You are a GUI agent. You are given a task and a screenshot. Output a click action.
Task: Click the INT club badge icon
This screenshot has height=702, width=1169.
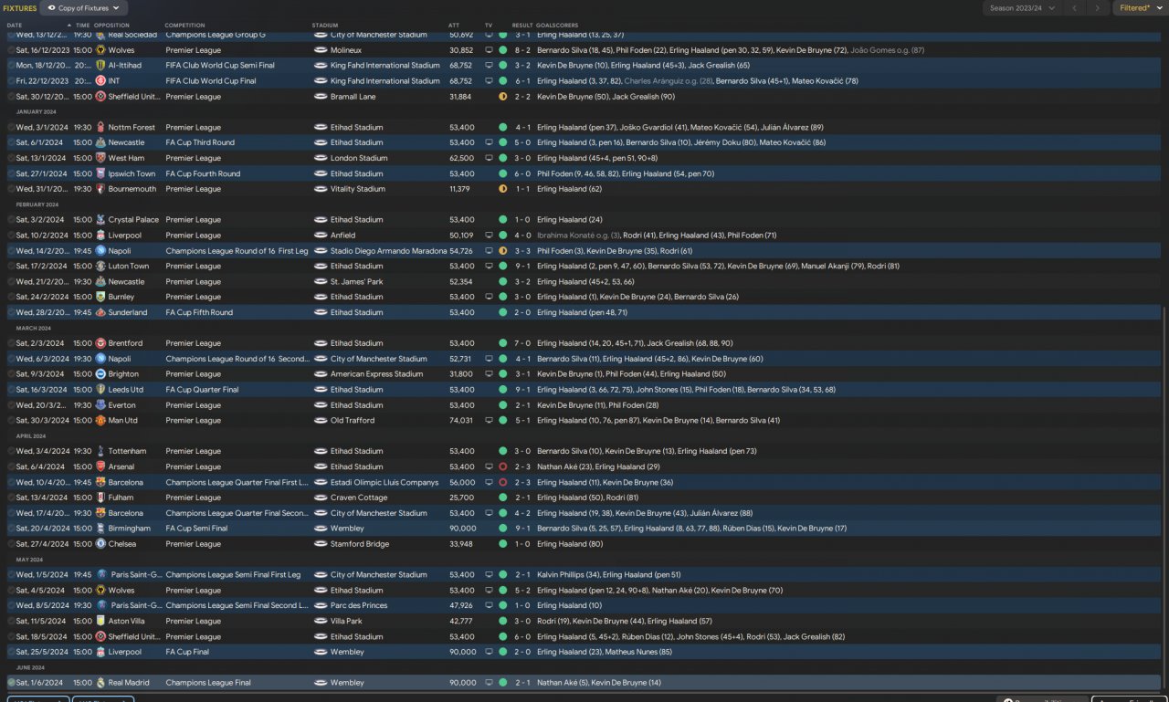tap(100, 81)
